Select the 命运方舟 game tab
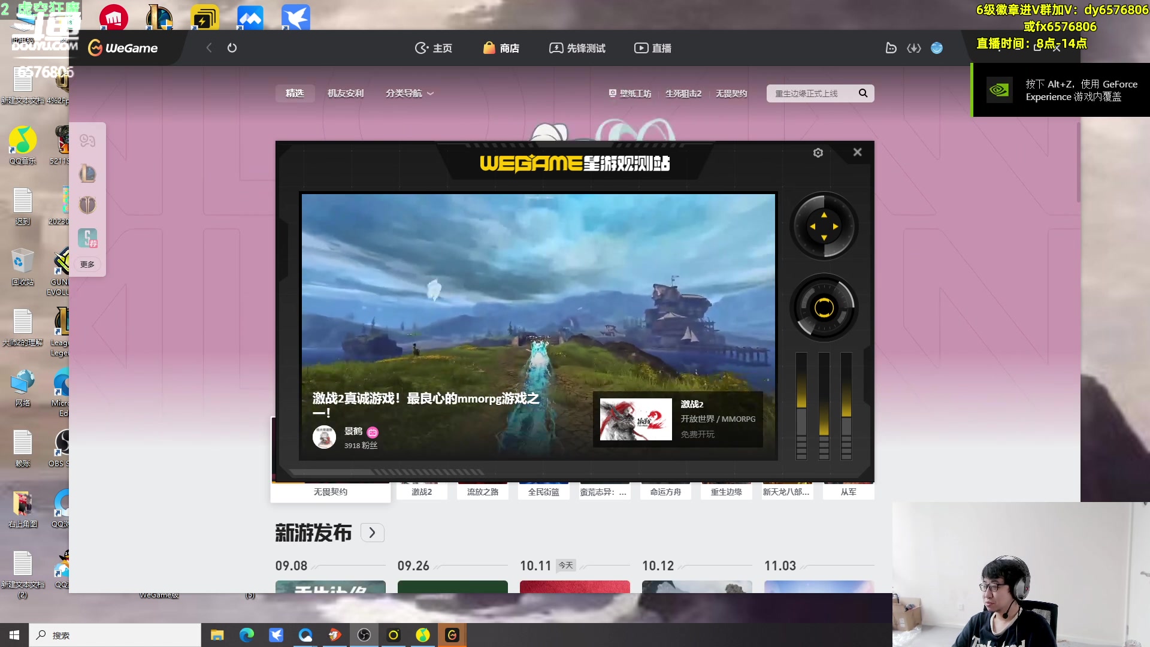 coord(666,492)
